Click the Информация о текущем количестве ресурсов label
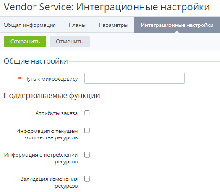The width and height of the screenshot is (220, 192). pyautogui.click(x=47, y=134)
